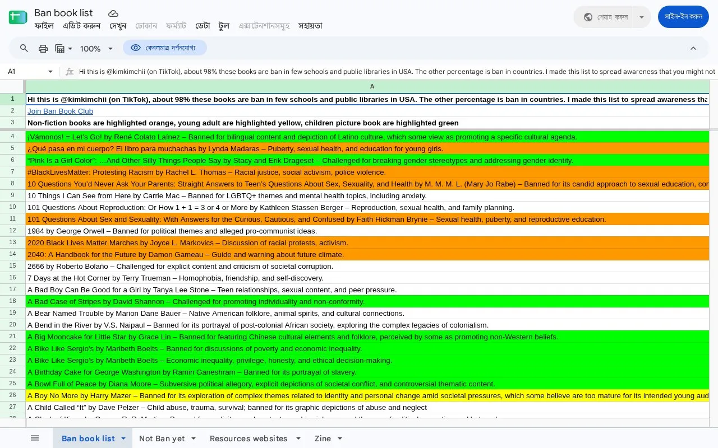Viewport: 718px width, 448px height.
Task: Click the কেবলমাত্র দর্শনযোগ্য view-only chip
Action: pos(165,48)
